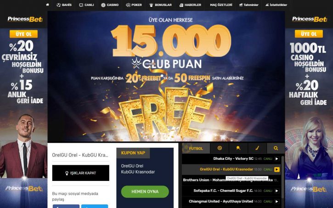Viewport: 333px width, 208px height.
Task: Open the İstatistikler link
Action: click(x=276, y=5)
